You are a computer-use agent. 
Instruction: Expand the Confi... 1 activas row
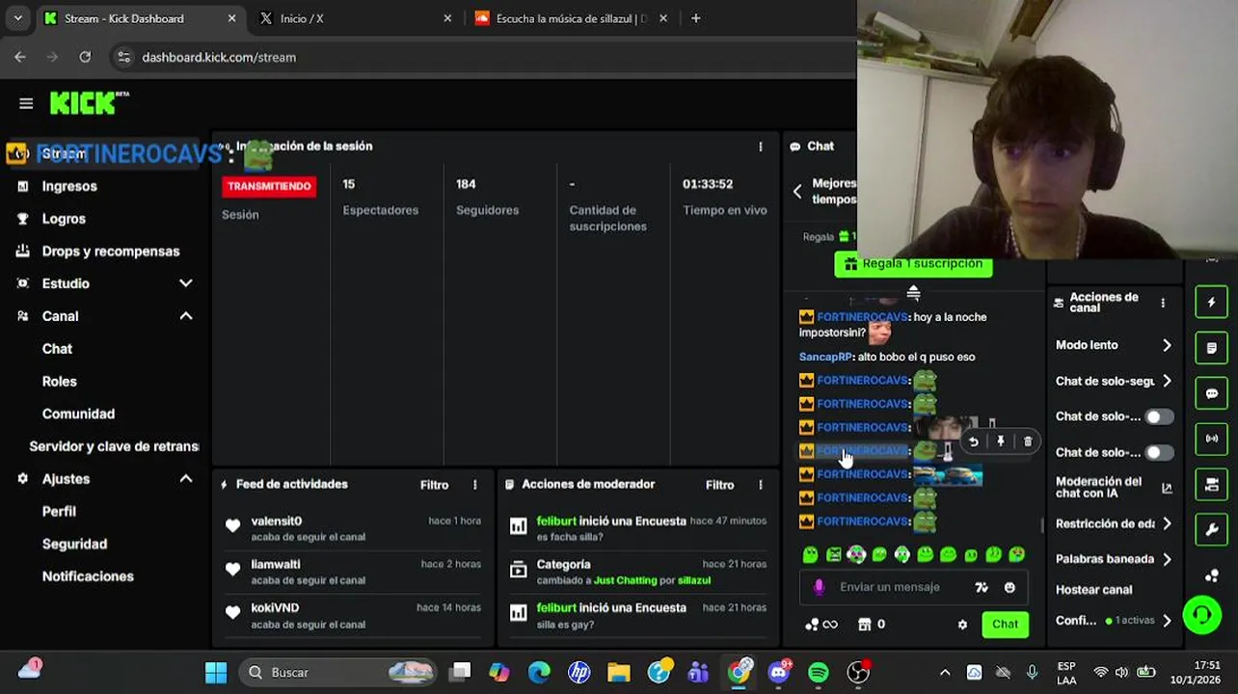pos(1115,620)
